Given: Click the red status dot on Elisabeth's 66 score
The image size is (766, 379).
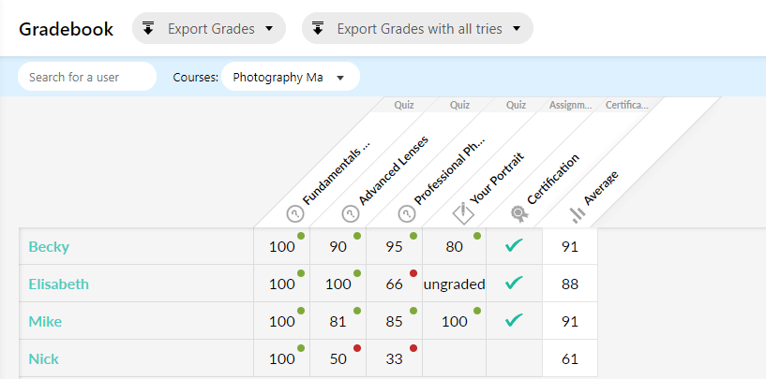Looking at the screenshot, I should pos(413,273).
